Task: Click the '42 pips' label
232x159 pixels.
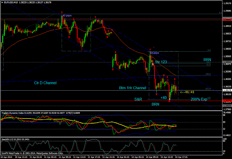Action: (x=67, y=16)
